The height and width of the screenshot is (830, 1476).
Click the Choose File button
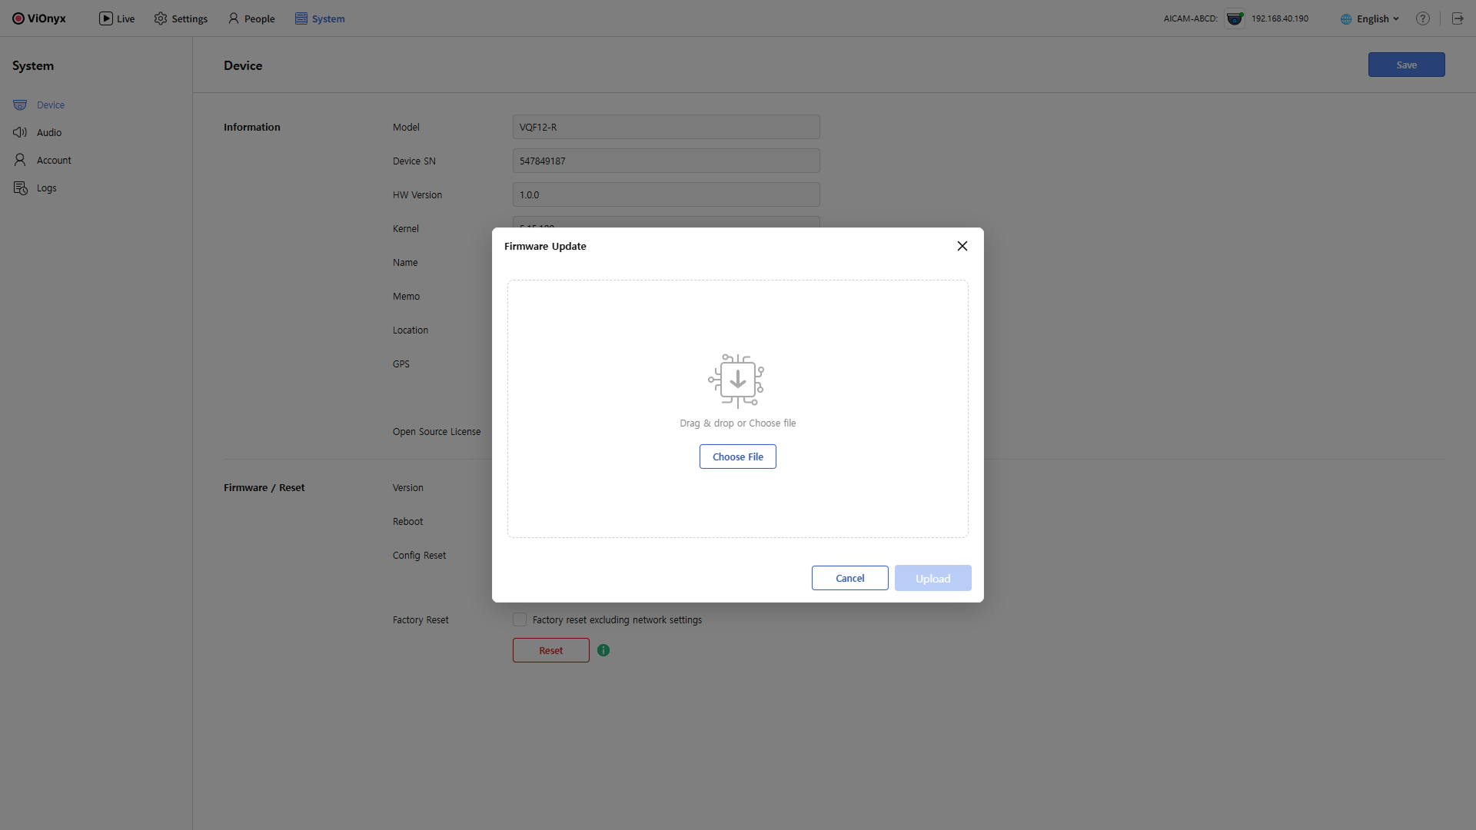tap(737, 456)
